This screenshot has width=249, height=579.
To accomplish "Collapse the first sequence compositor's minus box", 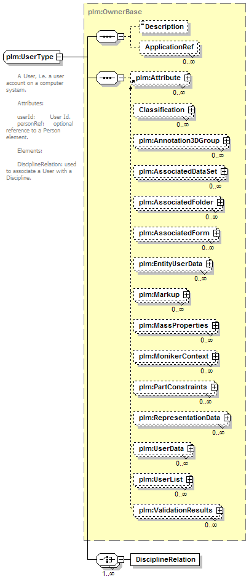I will pos(121,36).
